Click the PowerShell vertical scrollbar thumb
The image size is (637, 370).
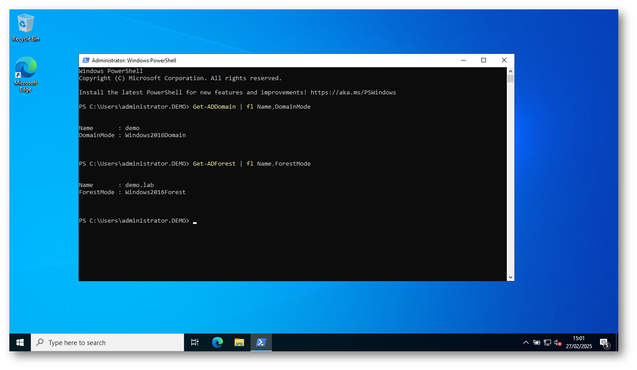coord(510,79)
